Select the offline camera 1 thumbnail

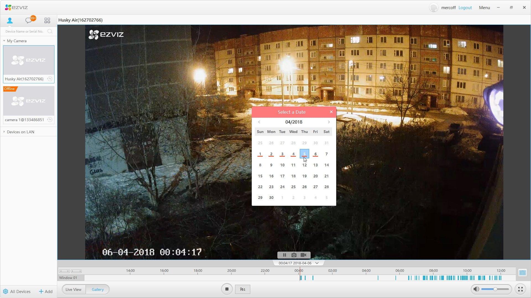click(29, 101)
